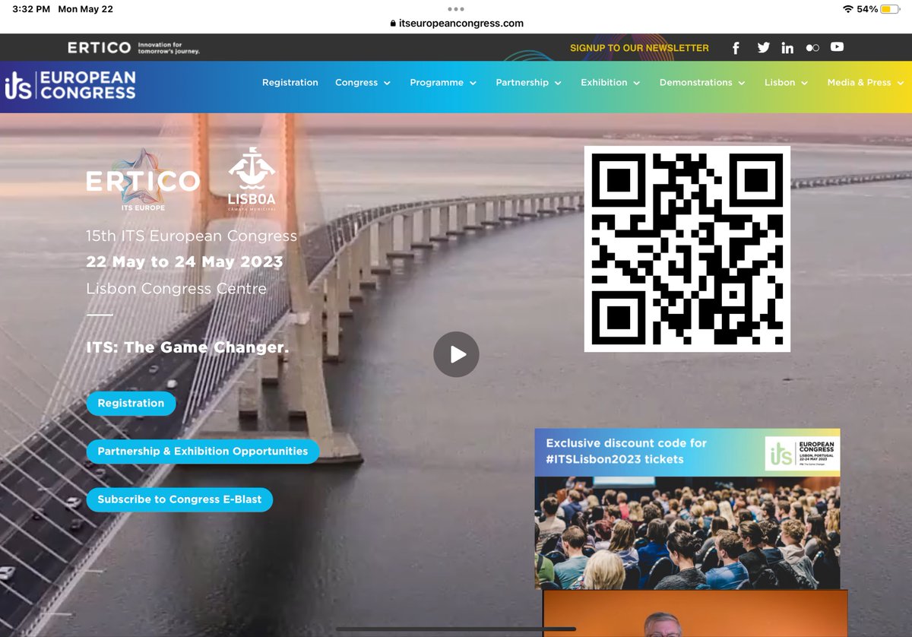The image size is (912, 637).
Task: Open Partnership & Exhibition Opportunities button
Action: coord(203,451)
